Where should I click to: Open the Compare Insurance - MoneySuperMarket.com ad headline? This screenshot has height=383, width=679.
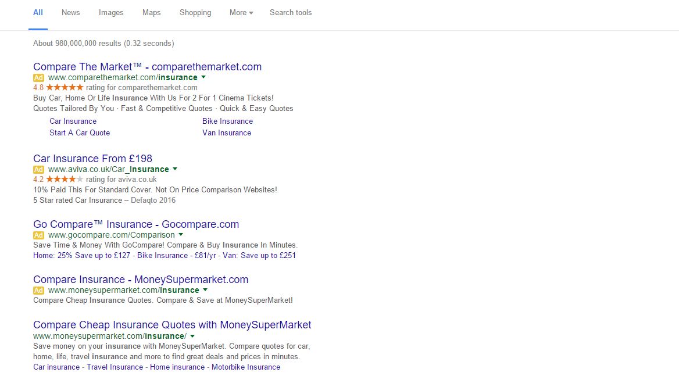(141, 280)
